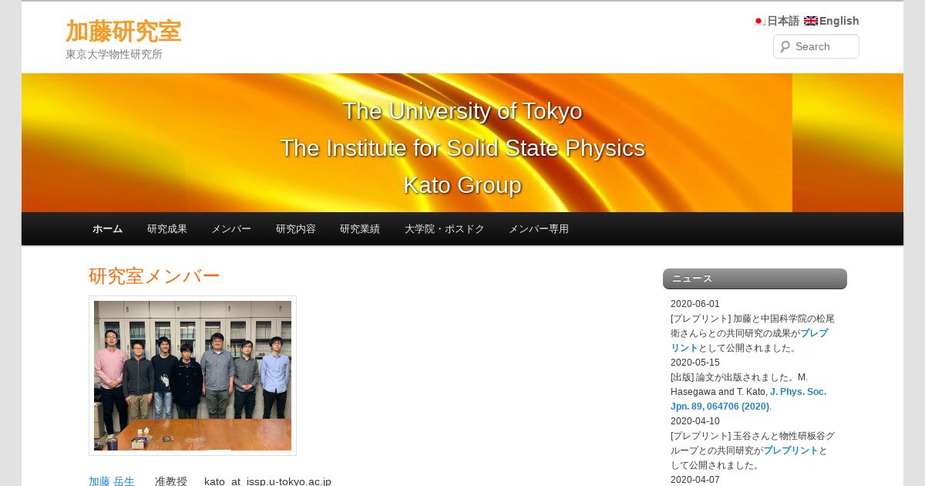Screen dimensions: 925x486
Task: Click the ニュース widget heading
Action: click(x=755, y=278)
